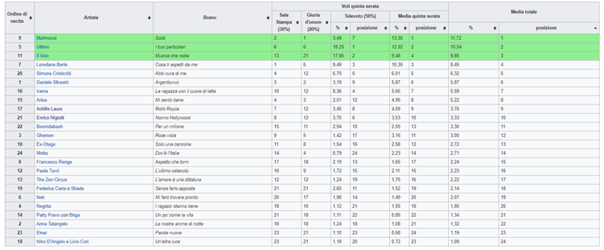This screenshot has width=604, height=250.
Task: Sort by Giuria d'onore (20%) arrow
Action: click(327, 22)
